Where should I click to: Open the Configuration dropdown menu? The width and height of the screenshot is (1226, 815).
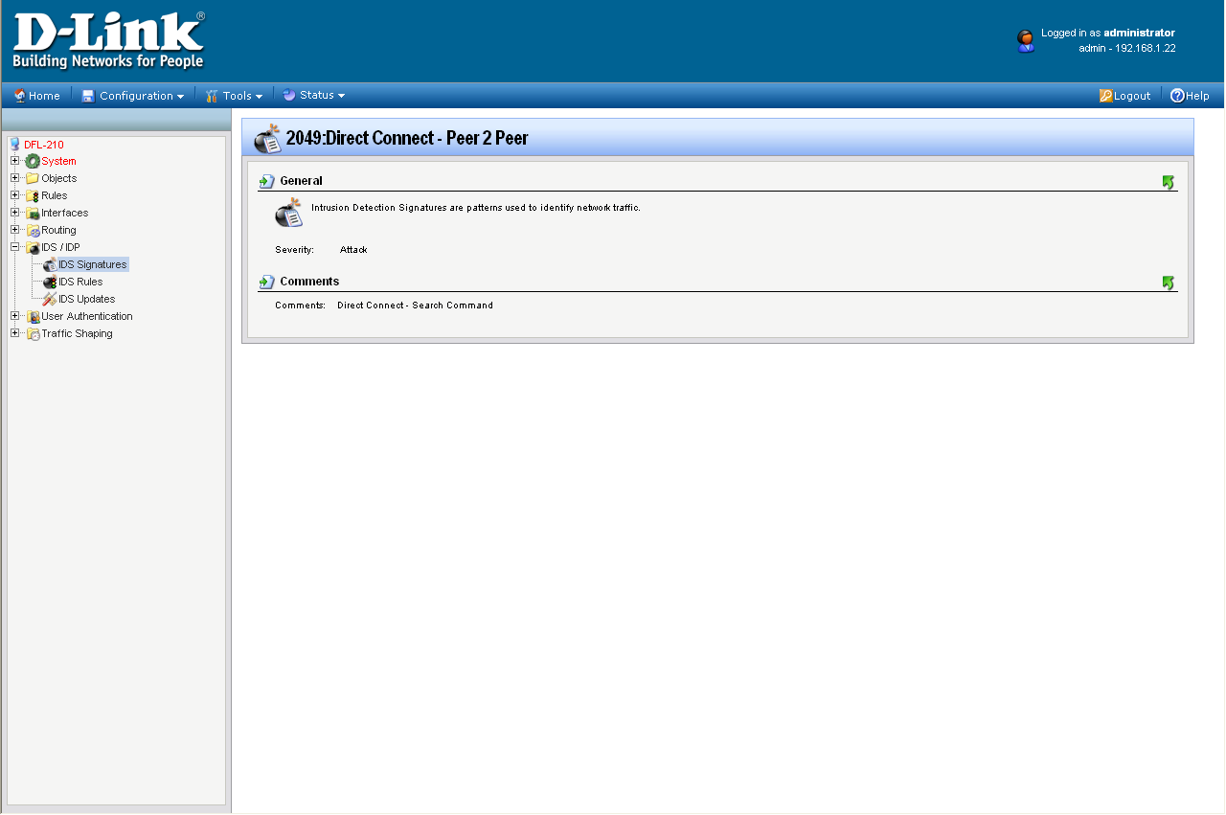[x=133, y=96]
